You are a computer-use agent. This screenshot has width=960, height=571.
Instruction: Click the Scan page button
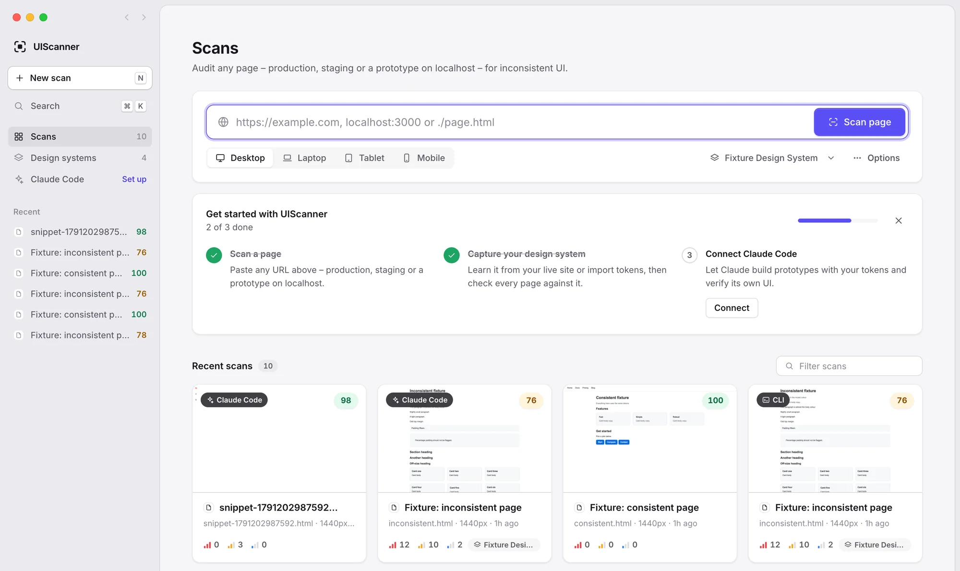click(859, 122)
